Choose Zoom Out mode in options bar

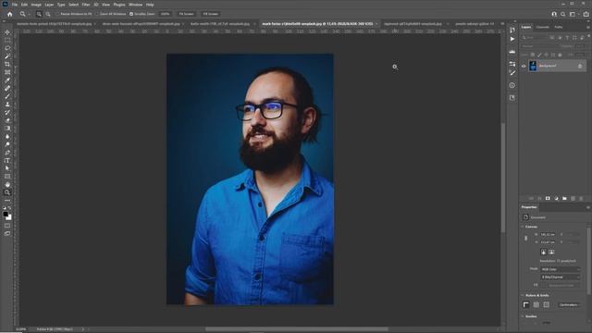click(48, 14)
